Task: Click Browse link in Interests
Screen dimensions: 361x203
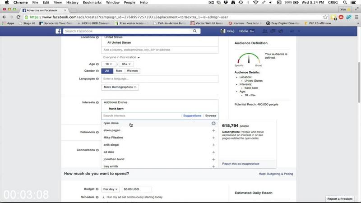Action: pyautogui.click(x=211, y=116)
